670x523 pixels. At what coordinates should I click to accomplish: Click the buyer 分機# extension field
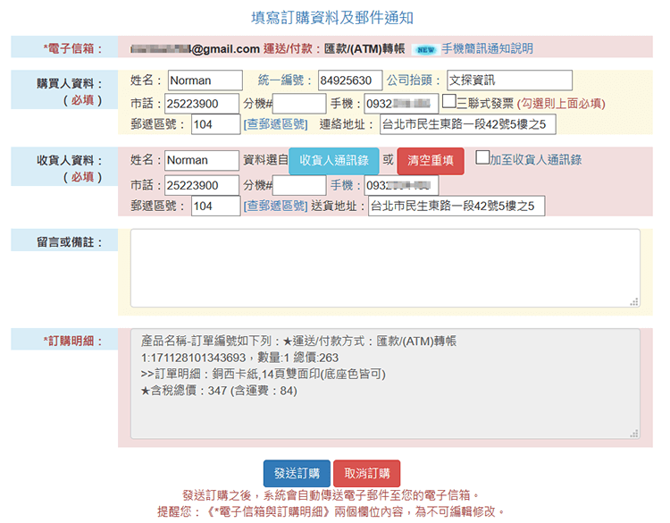tap(298, 104)
